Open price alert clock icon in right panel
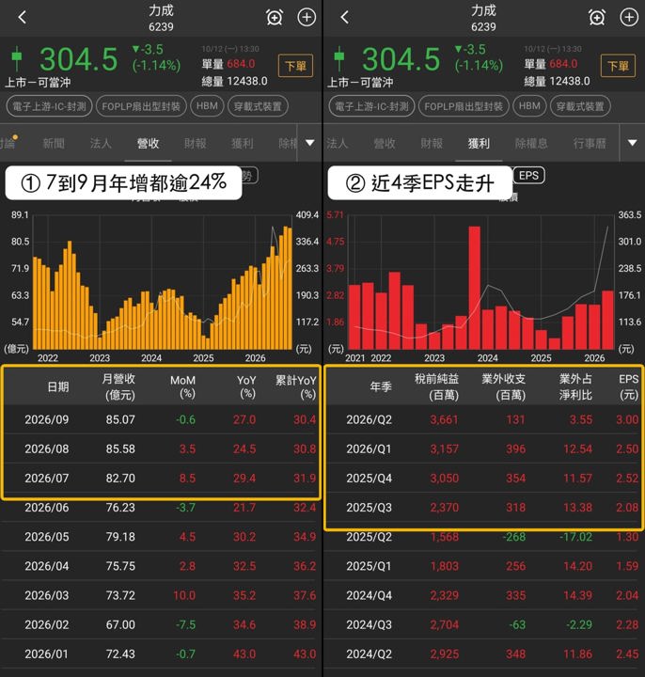645x677 pixels. pyautogui.click(x=597, y=17)
